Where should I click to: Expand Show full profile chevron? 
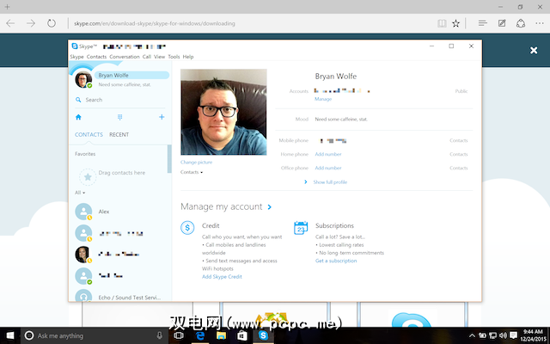click(x=306, y=181)
